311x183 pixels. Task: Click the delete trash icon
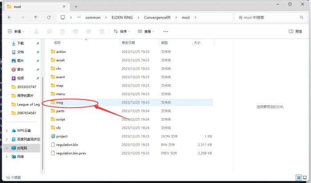pos(102,32)
